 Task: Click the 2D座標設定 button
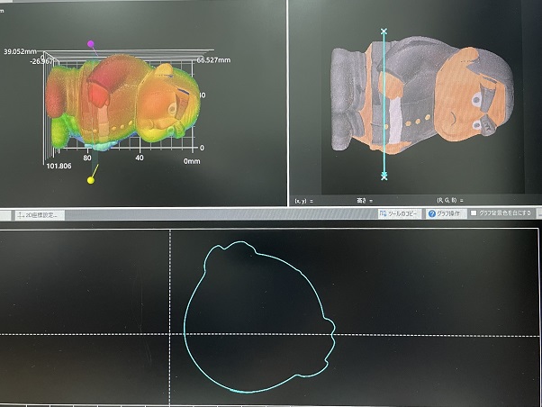click(41, 215)
